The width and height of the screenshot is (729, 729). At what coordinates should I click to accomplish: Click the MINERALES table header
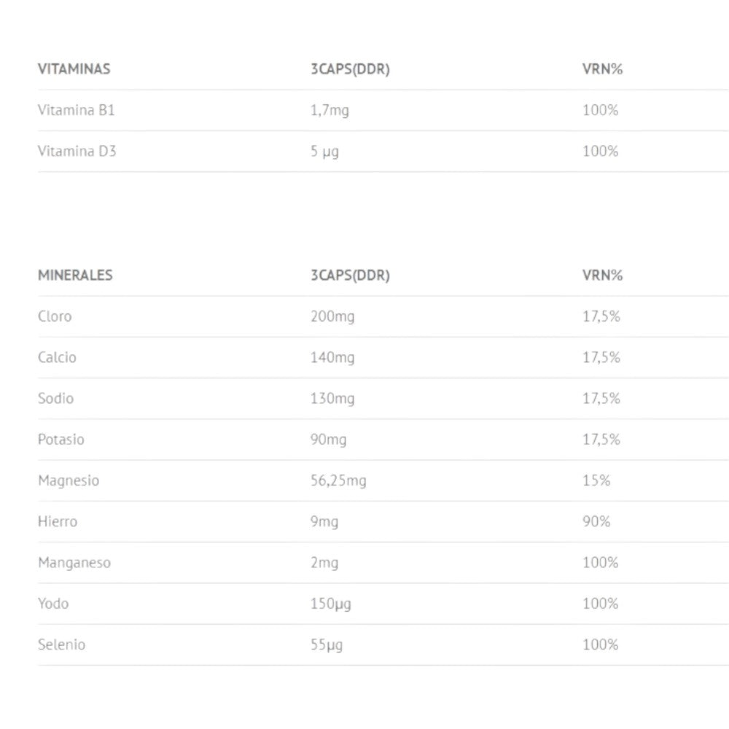(75, 276)
